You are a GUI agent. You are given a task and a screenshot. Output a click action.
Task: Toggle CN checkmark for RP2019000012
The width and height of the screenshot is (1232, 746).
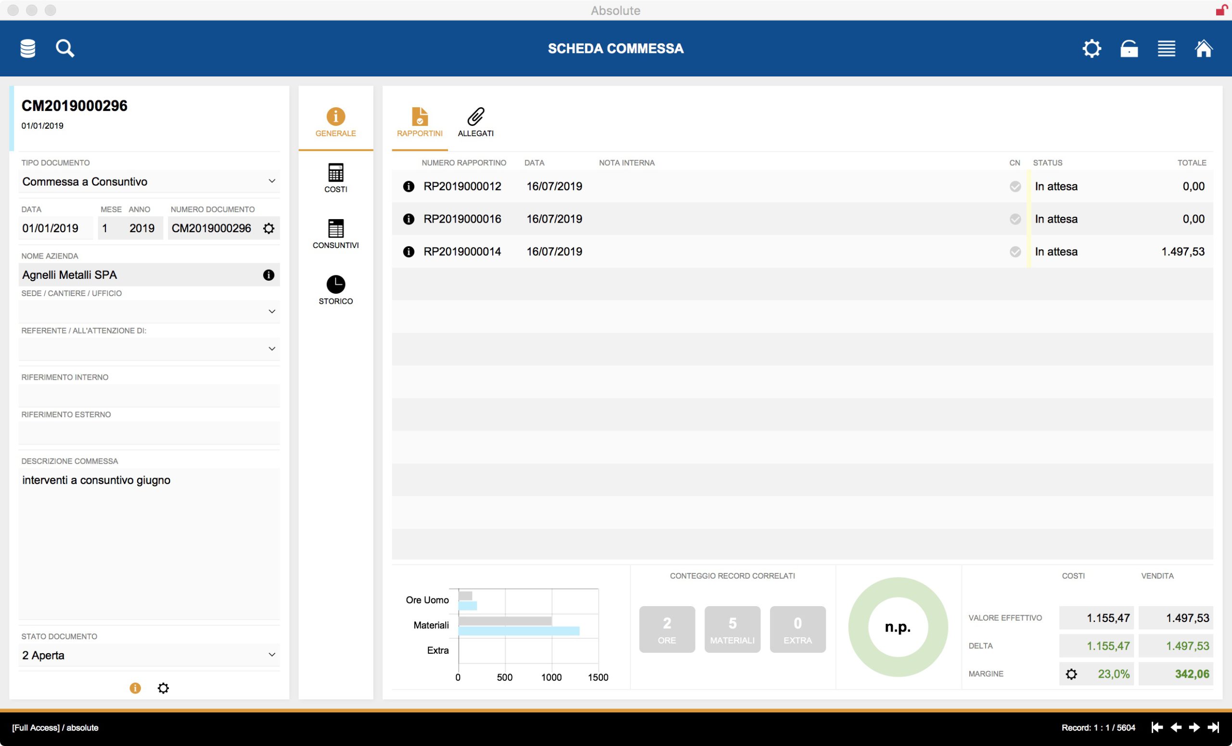pyautogui.click(x=1014, y=186)
